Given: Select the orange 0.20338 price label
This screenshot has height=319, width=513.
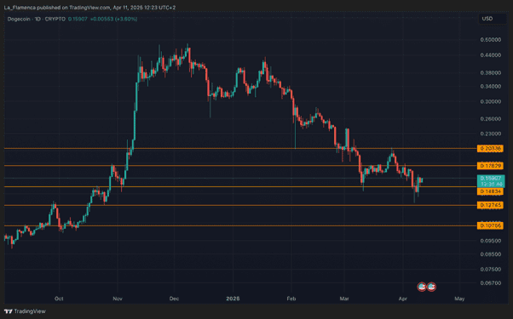Looking at the screenshot, I should click(490, 149).
